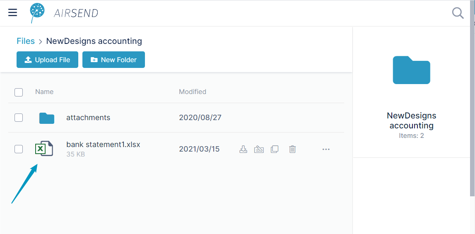Click the AirSend dandelion logo

click(x=37, y=13)
